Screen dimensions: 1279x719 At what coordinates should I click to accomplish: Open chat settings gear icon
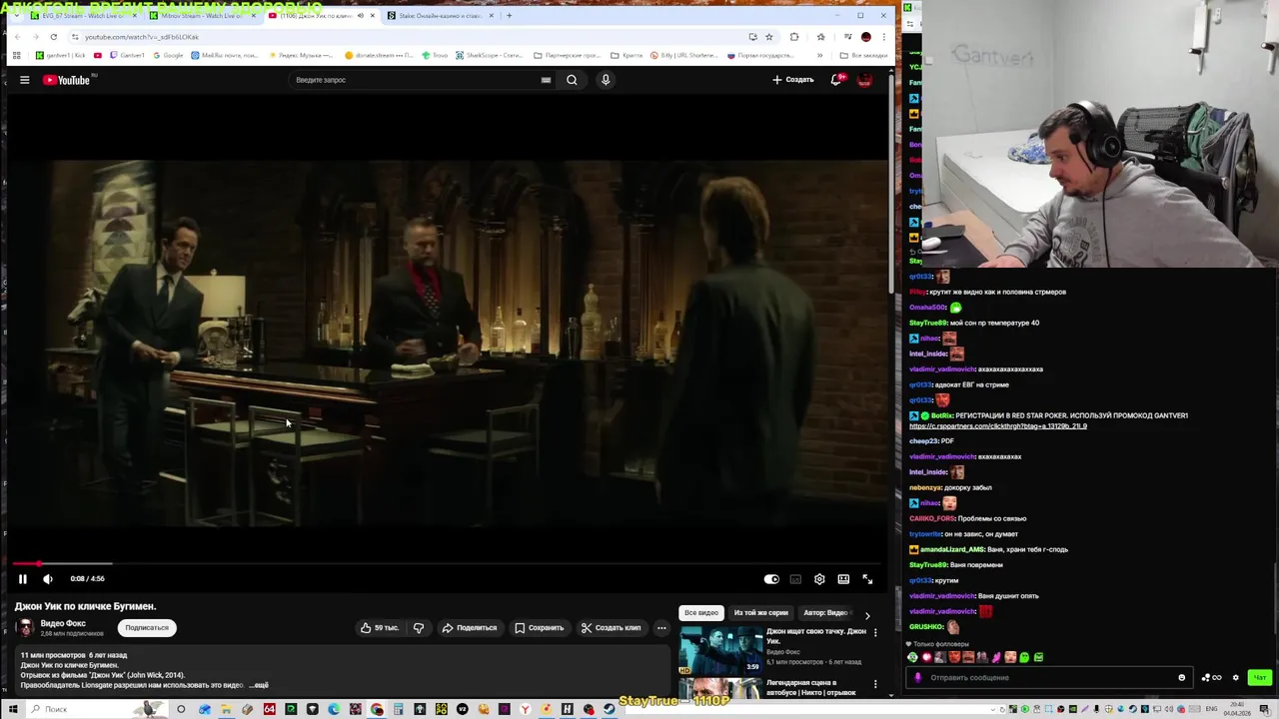(1236, 678)
